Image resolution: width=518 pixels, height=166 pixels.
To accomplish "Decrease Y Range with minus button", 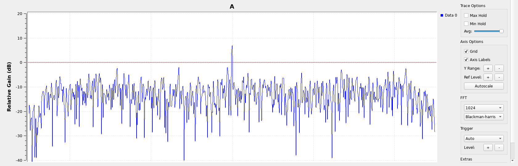I will click(x=499, y=68).
